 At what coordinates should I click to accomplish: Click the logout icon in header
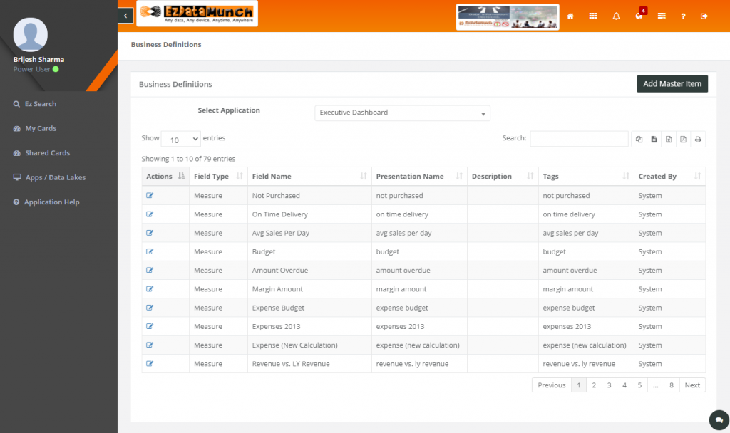(704, 16)
